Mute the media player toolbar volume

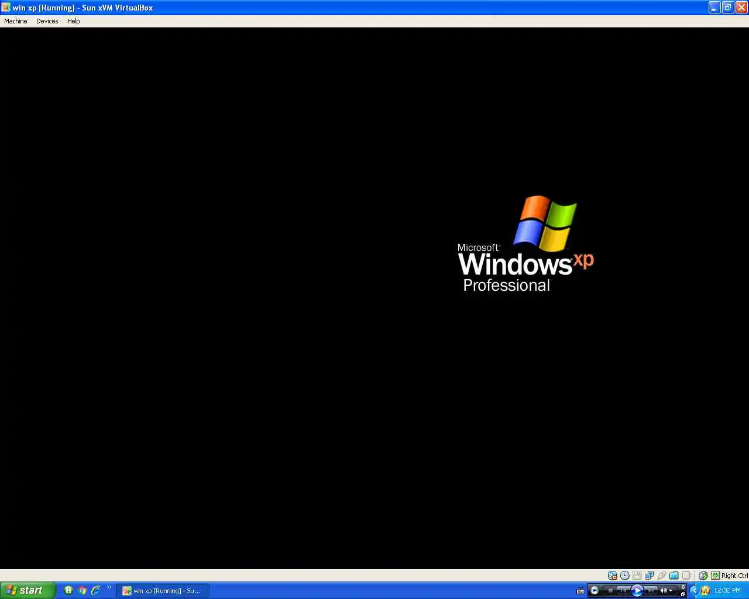tap(664, 590)
